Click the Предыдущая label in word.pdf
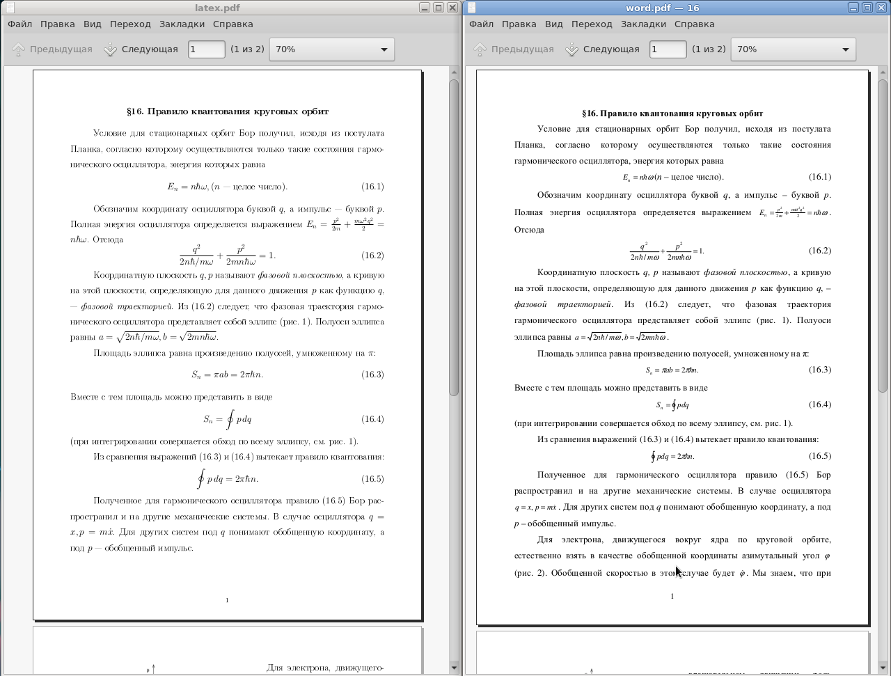 523,49
